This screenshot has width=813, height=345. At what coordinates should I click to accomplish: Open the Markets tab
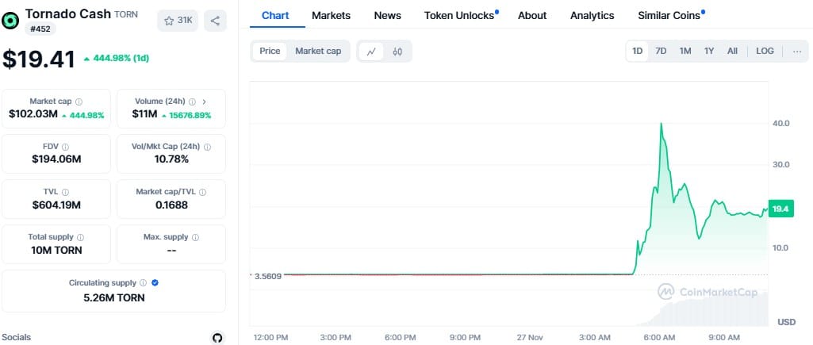[331, 16]
